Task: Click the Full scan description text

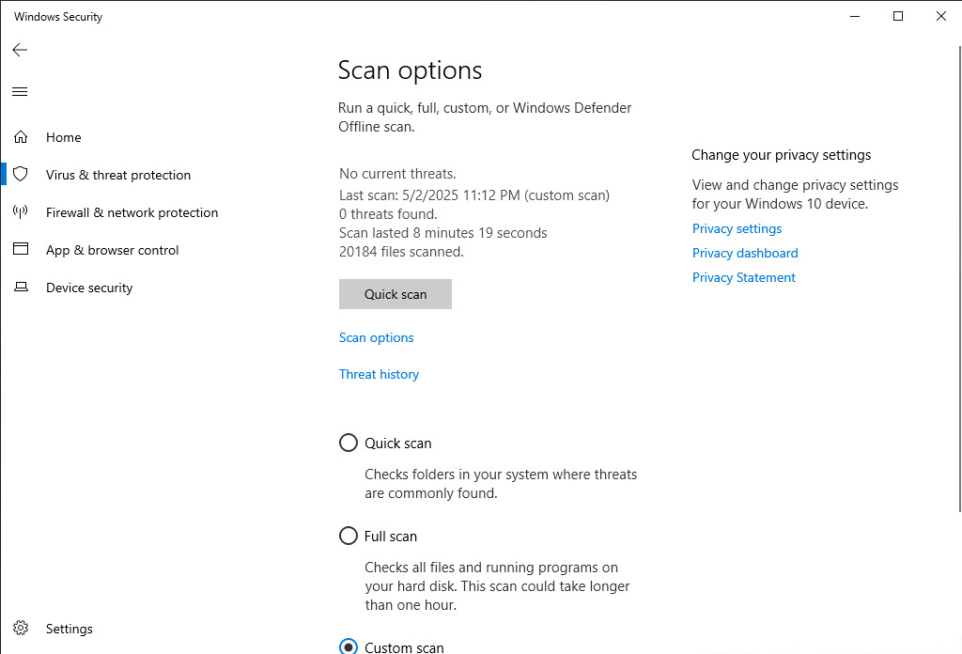Action: (x=497, y=586)
